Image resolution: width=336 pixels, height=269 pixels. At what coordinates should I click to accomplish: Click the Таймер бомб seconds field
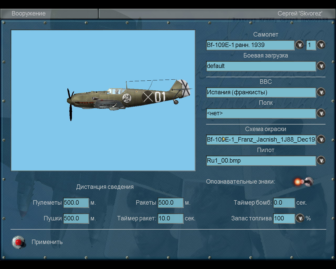click(x=284, y=203)
